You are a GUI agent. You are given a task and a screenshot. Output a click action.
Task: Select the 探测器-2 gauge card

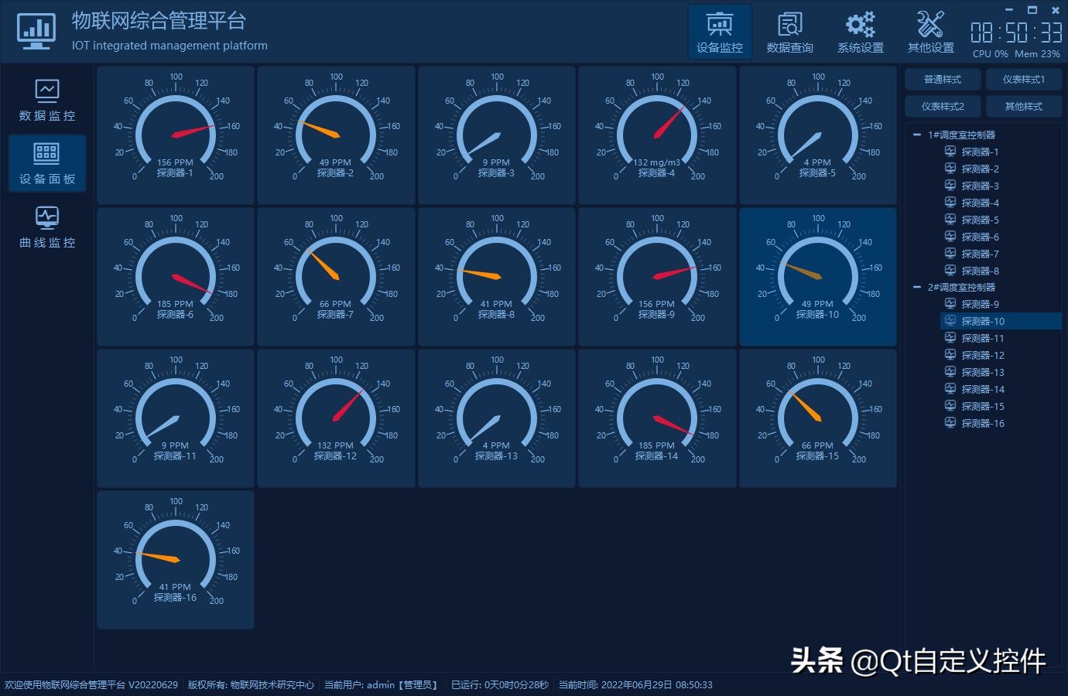[x=336, y=135]
